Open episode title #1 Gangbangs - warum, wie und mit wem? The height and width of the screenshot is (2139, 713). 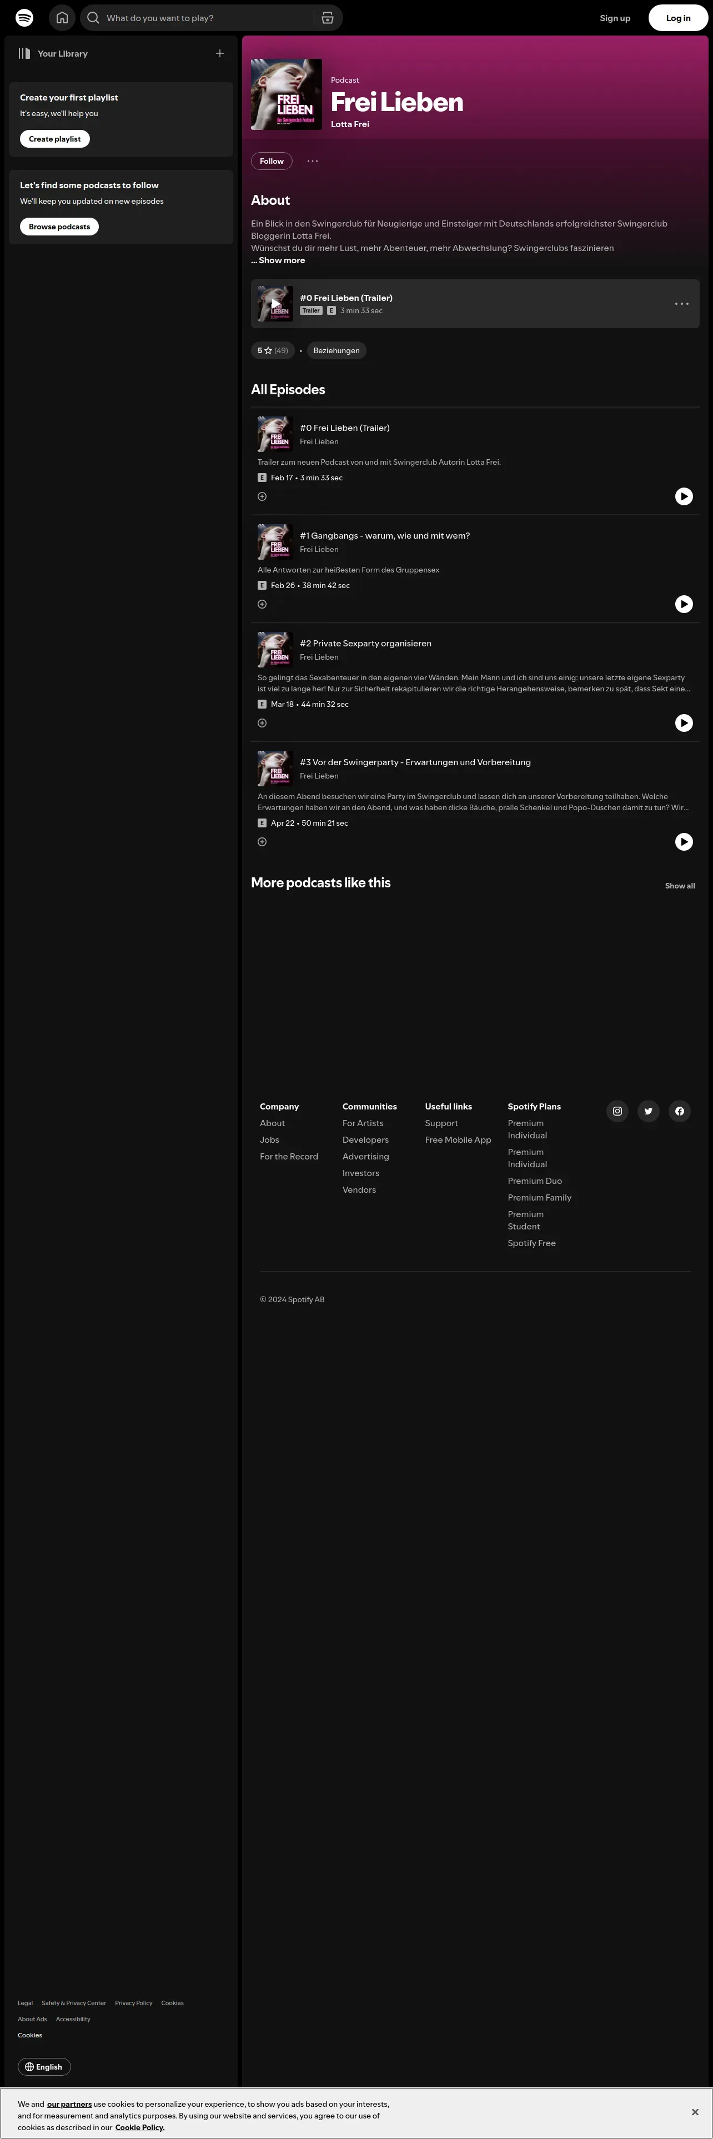click(384, 535)
